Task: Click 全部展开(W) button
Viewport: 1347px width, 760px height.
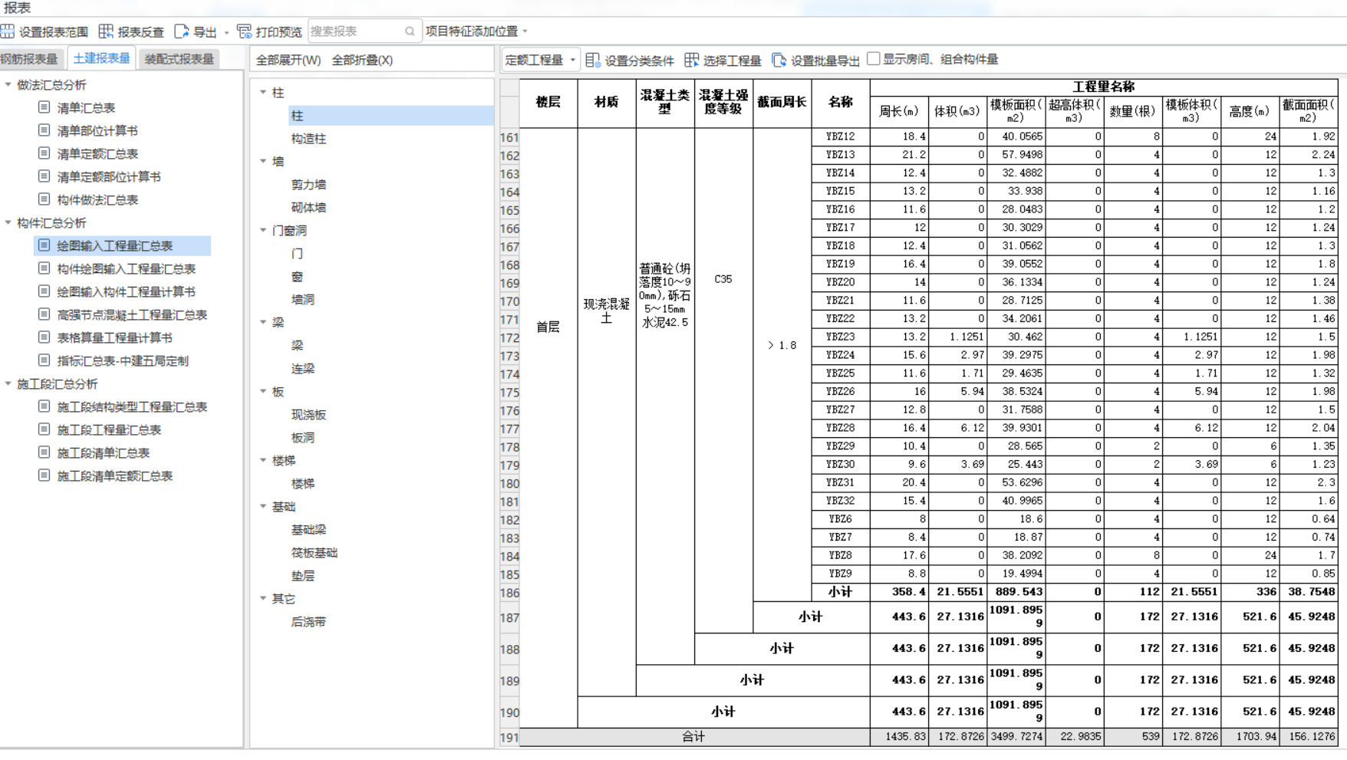Action: (288, 60)
